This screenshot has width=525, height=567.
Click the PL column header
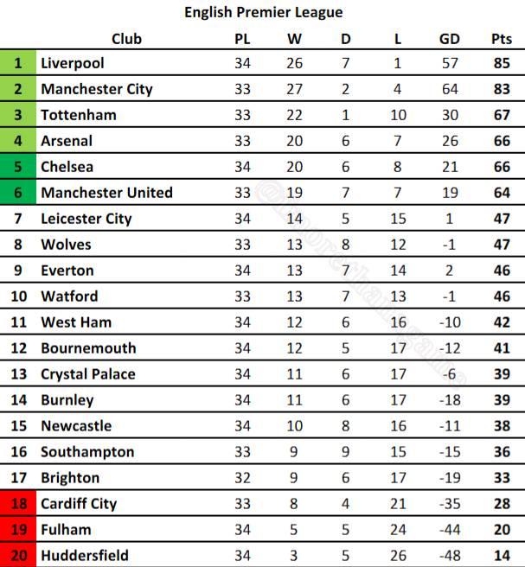click(x=242, y=39)
